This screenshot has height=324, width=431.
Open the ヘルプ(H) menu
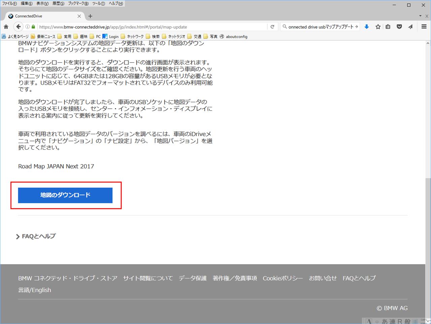pos(115,3)
